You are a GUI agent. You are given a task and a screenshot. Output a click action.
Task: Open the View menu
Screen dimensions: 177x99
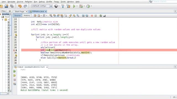(x=4, y=2)
